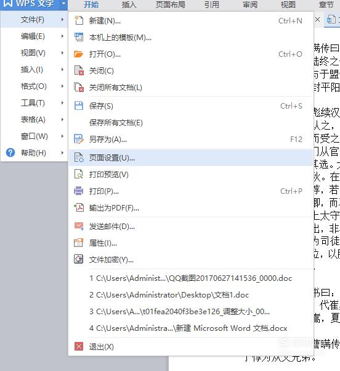Open the WPS 文字 dropdown arrow
340x371 pixels.
(63, 4)
